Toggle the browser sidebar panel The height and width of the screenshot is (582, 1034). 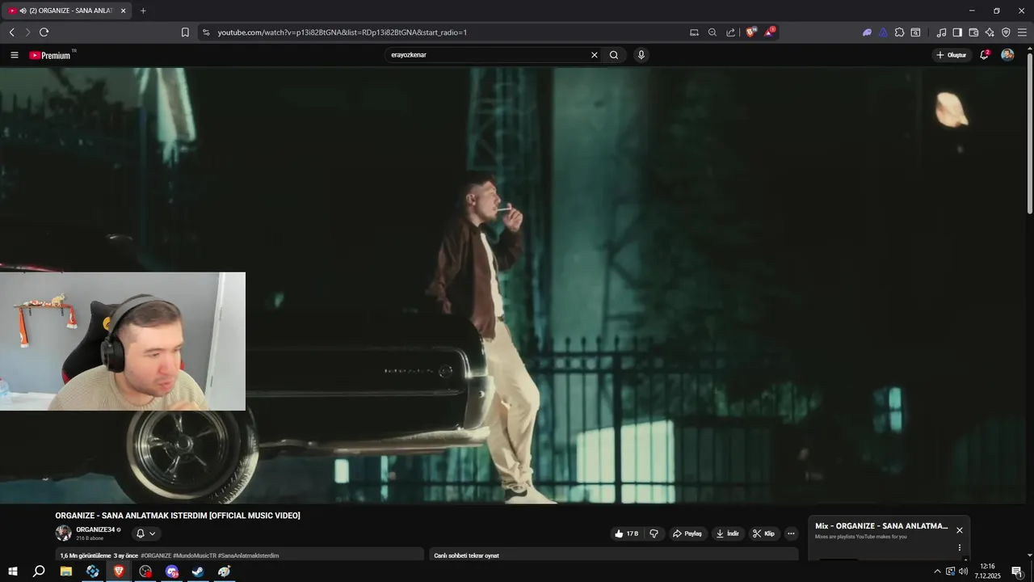coord(957,32)
